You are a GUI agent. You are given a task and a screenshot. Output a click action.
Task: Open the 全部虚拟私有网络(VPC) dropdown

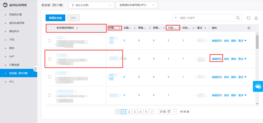point(137,5)
